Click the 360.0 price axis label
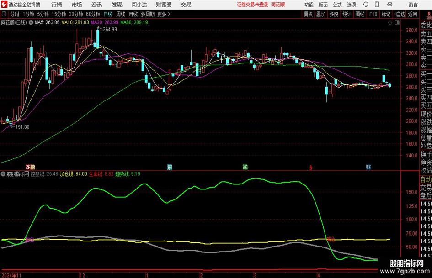432x278 pixels. click(x=411, y=30)
